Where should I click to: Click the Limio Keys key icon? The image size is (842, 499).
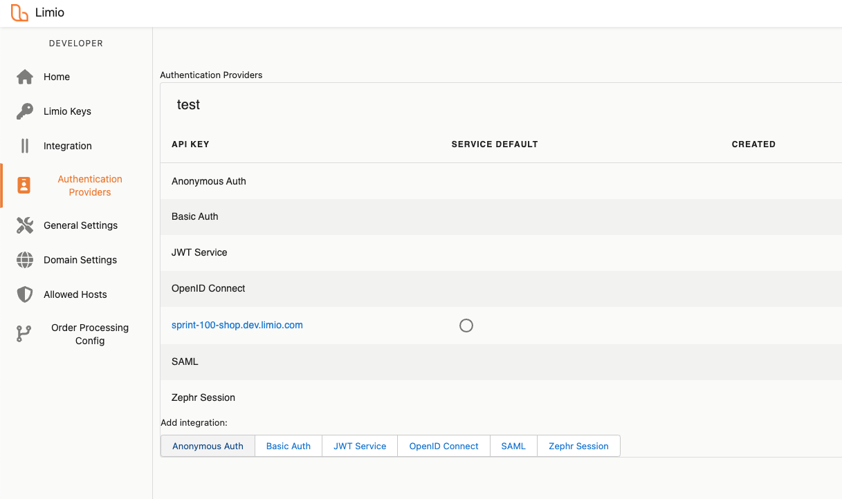(25, 111)
